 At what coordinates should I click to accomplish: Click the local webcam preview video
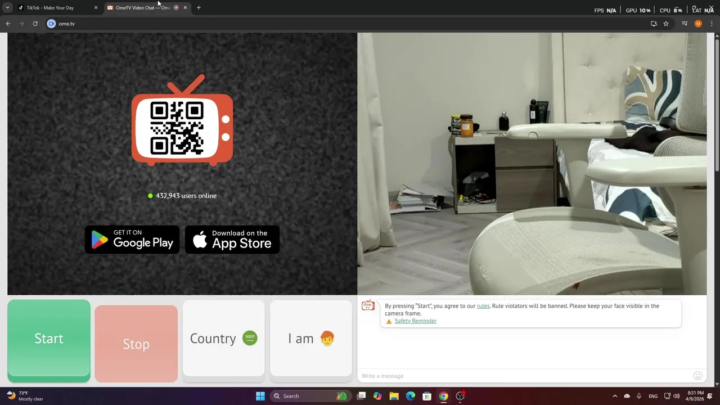[532, 164]
